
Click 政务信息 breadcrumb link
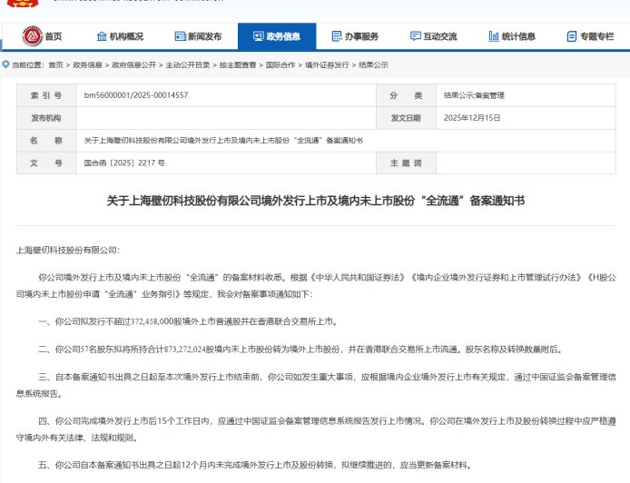point(87,64)
